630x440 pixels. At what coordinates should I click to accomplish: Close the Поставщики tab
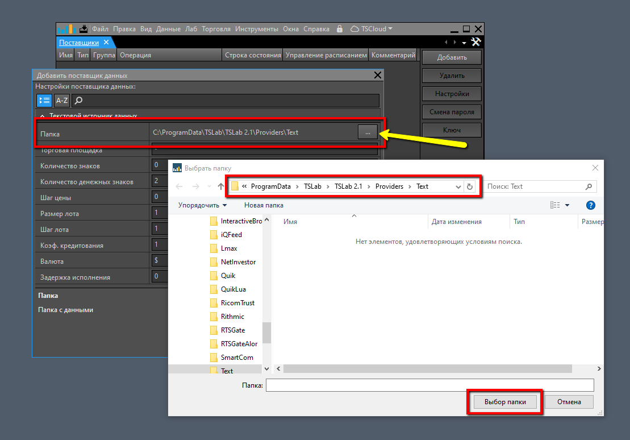click(106, 43)
